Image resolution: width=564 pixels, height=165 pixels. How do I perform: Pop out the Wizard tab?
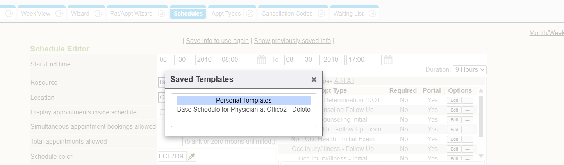click(98, 14)
